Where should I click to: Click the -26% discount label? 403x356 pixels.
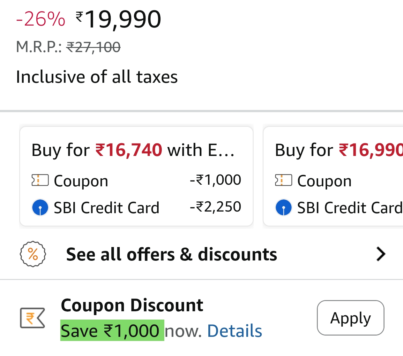(x=41, y=19)
